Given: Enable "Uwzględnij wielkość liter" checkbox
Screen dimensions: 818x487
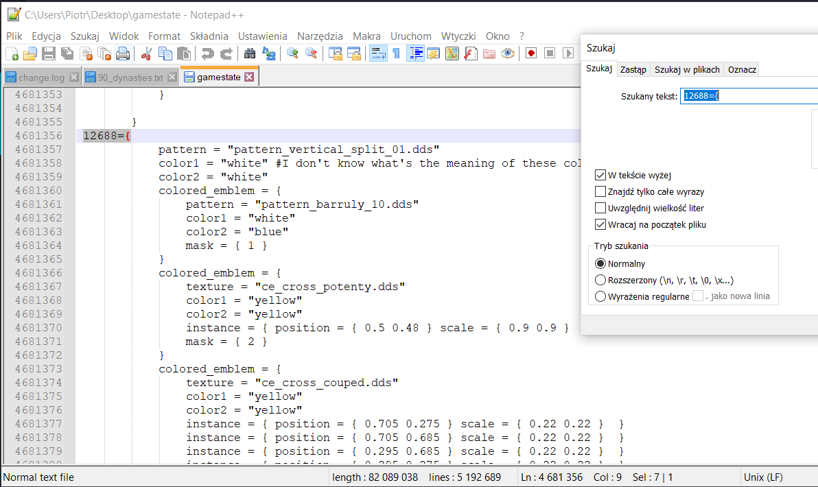Looking at the screenshot, I should tap(600, 208).
